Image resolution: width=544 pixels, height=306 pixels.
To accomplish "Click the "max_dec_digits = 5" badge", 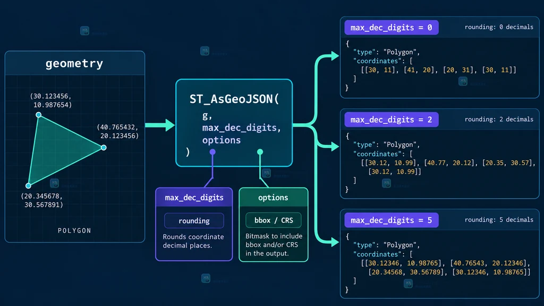I will [392, 220].
